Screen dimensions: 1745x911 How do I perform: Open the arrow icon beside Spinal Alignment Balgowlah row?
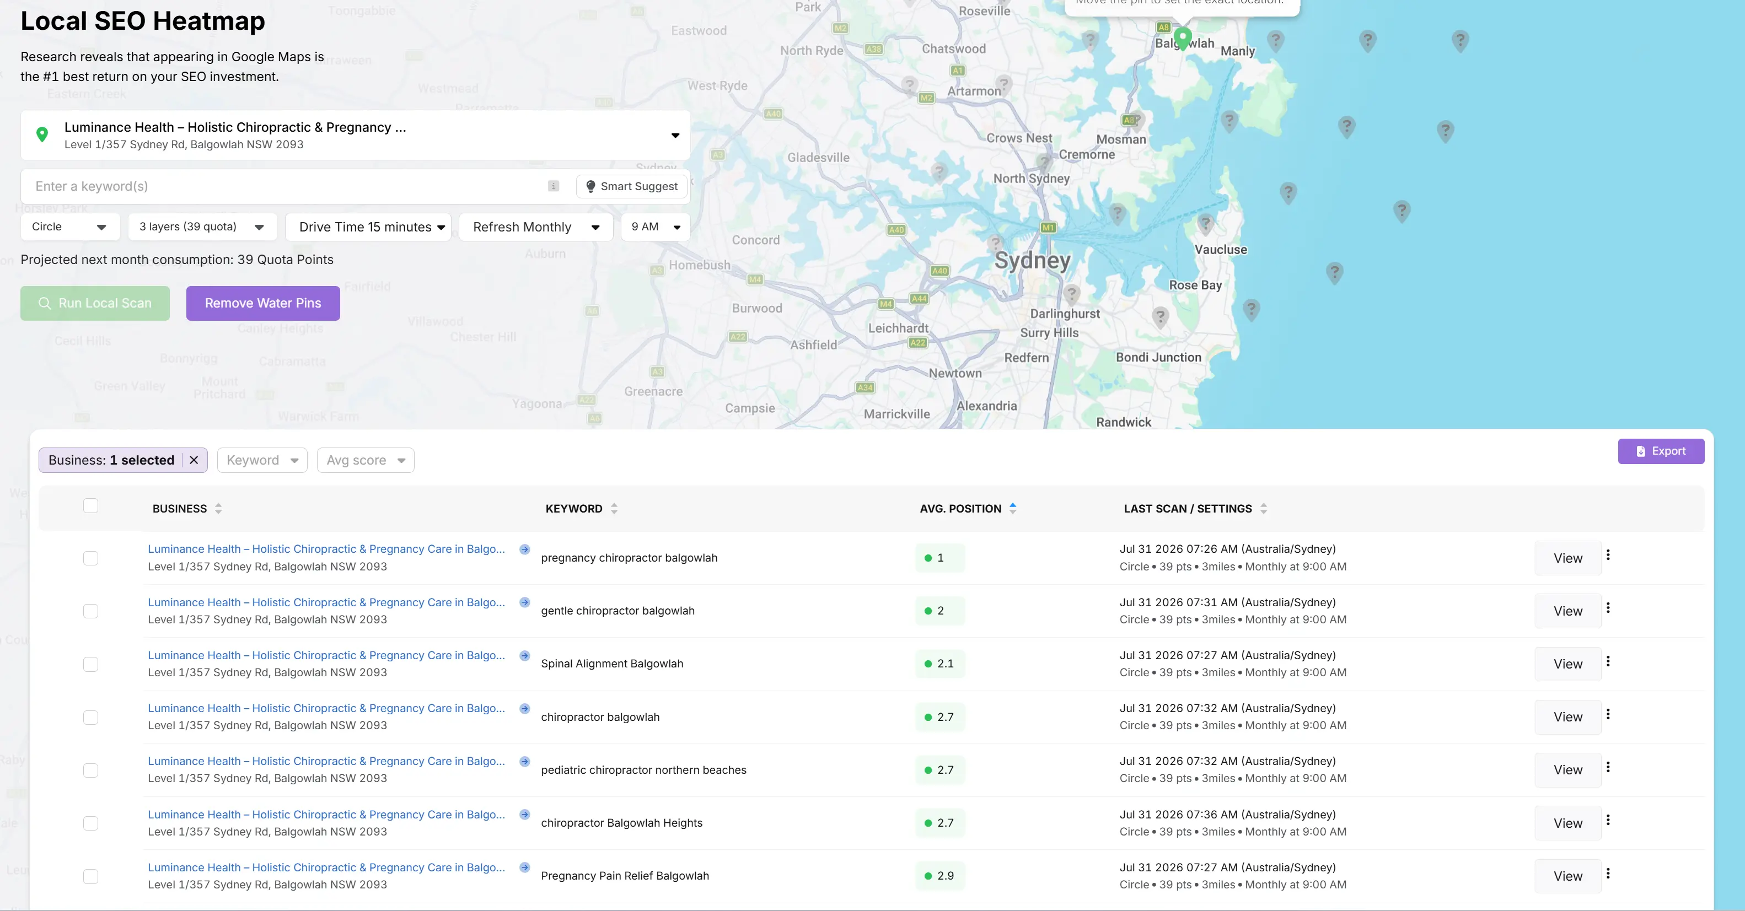click(x=524, y=655)
